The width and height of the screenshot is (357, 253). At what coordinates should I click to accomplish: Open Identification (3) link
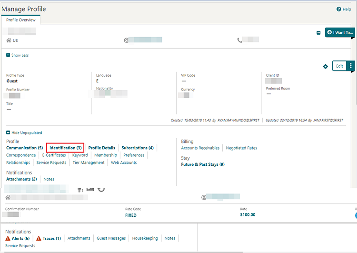tap(66, 148)
